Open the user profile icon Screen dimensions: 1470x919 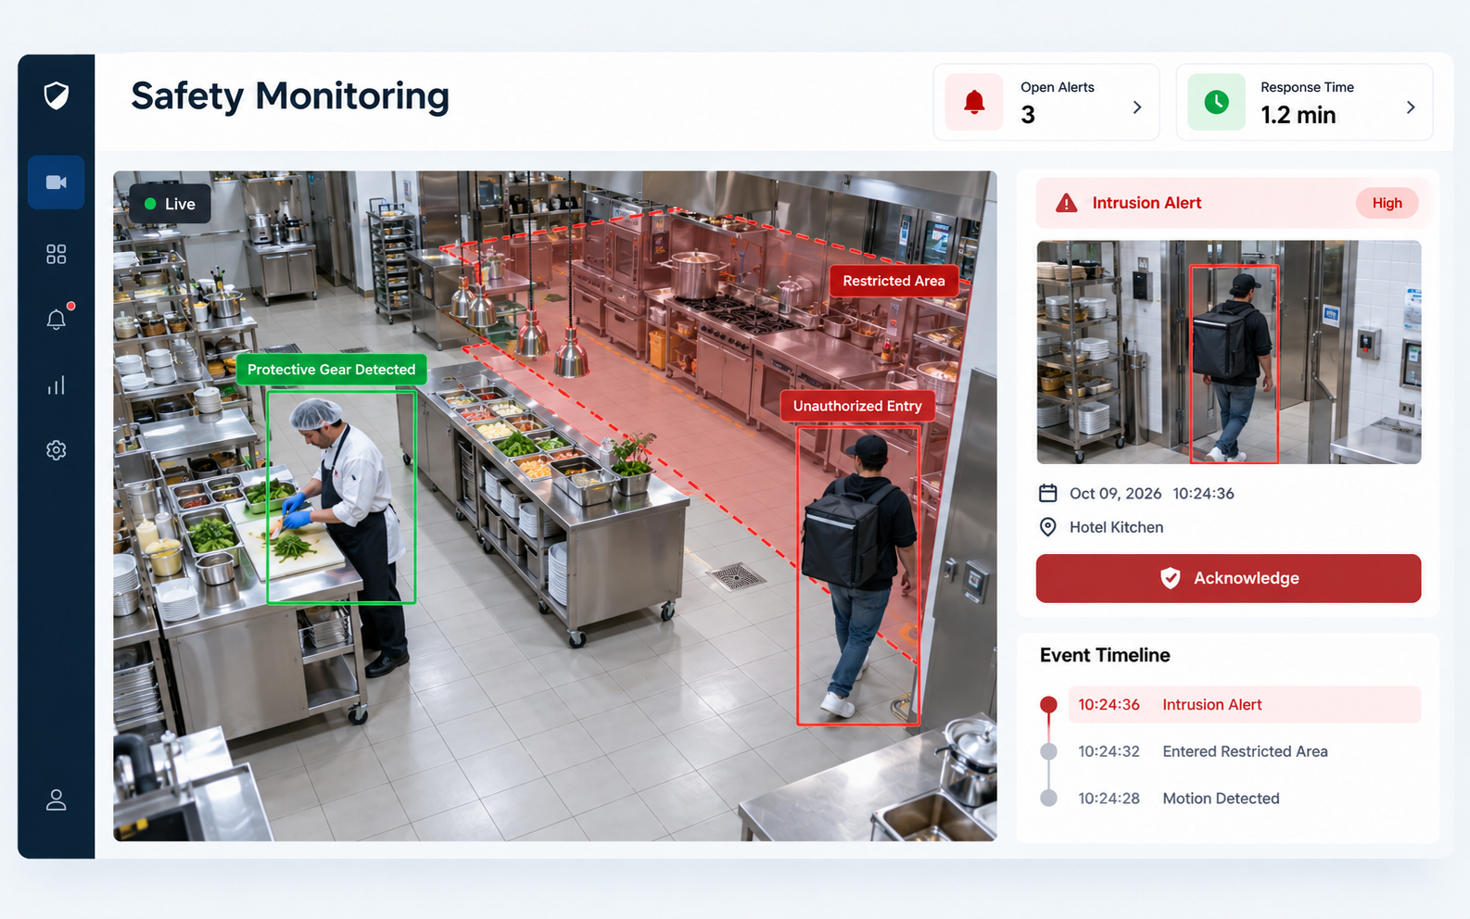pos(57,799)
